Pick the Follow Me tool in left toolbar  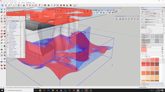(x=5, y=34)
